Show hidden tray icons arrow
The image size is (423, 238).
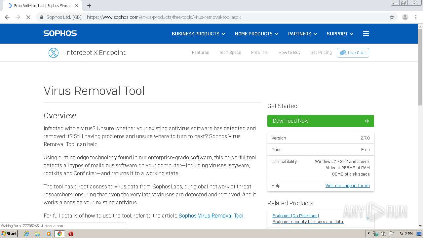pos(369,234)
